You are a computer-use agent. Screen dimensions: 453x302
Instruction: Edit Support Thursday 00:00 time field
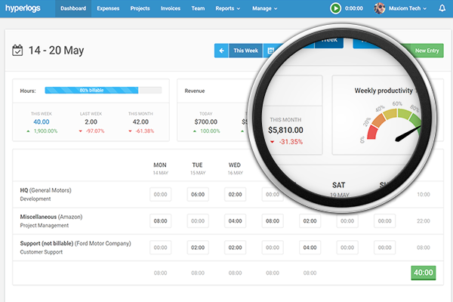click(273, 248)
